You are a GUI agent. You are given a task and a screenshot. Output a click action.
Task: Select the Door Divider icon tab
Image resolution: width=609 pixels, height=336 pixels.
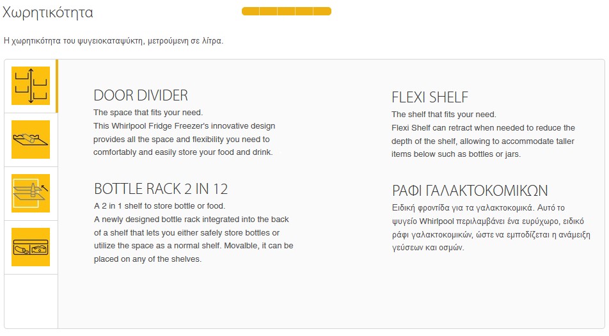click(x=31, y=86)
